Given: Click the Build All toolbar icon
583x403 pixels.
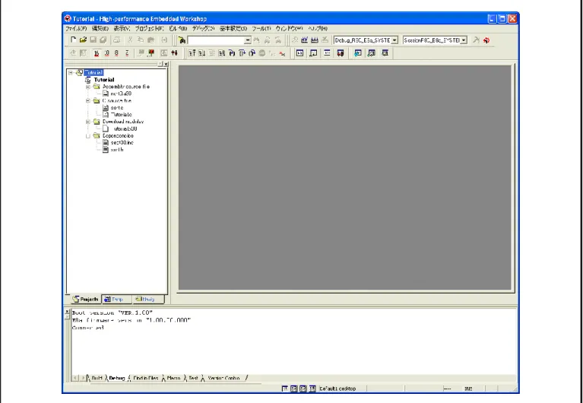Looking at the screenshot, I should pos(314,40).
